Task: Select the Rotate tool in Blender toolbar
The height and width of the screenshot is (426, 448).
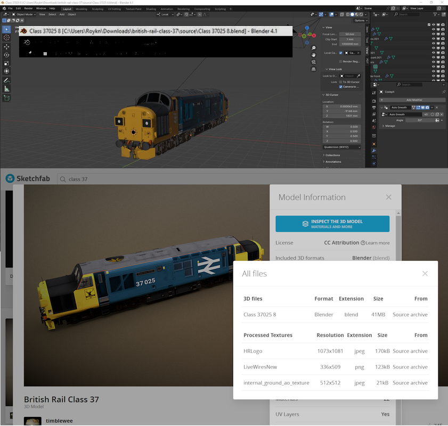Action: point(6,55)
